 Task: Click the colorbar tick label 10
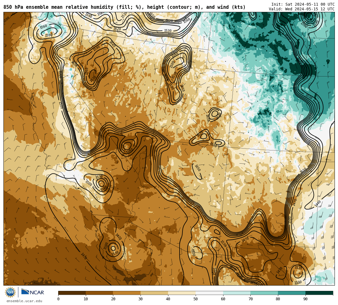tap(86, 299)
